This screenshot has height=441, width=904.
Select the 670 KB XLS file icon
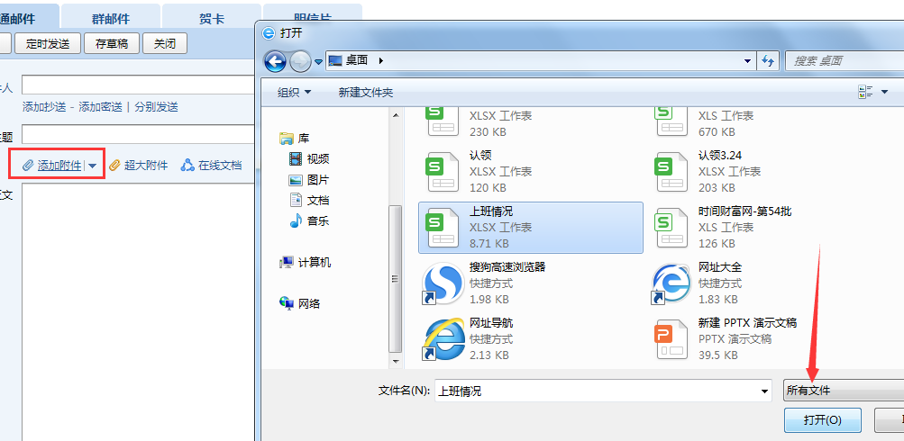(x=671, y=121)
